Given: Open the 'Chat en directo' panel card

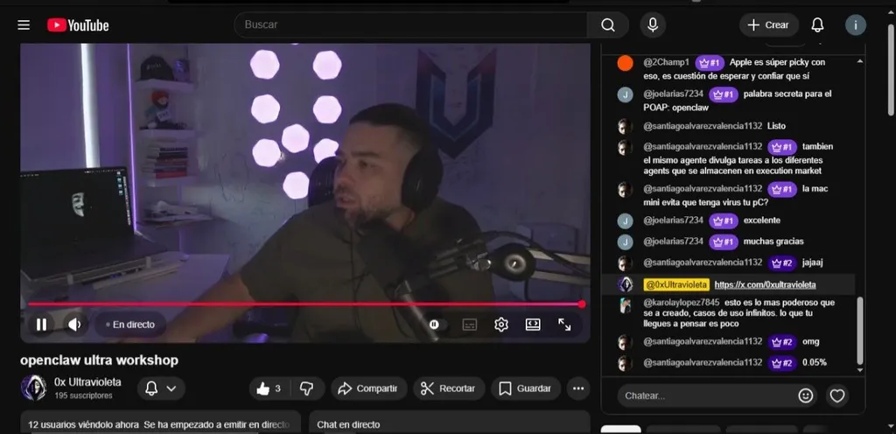Looking at the screenshot, I should point(449,422).
